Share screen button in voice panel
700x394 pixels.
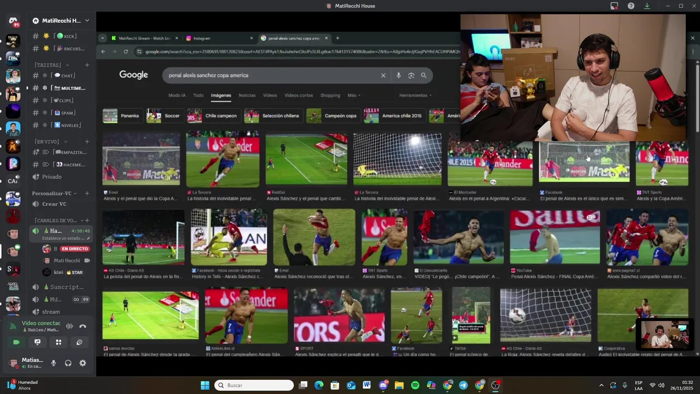37,342
